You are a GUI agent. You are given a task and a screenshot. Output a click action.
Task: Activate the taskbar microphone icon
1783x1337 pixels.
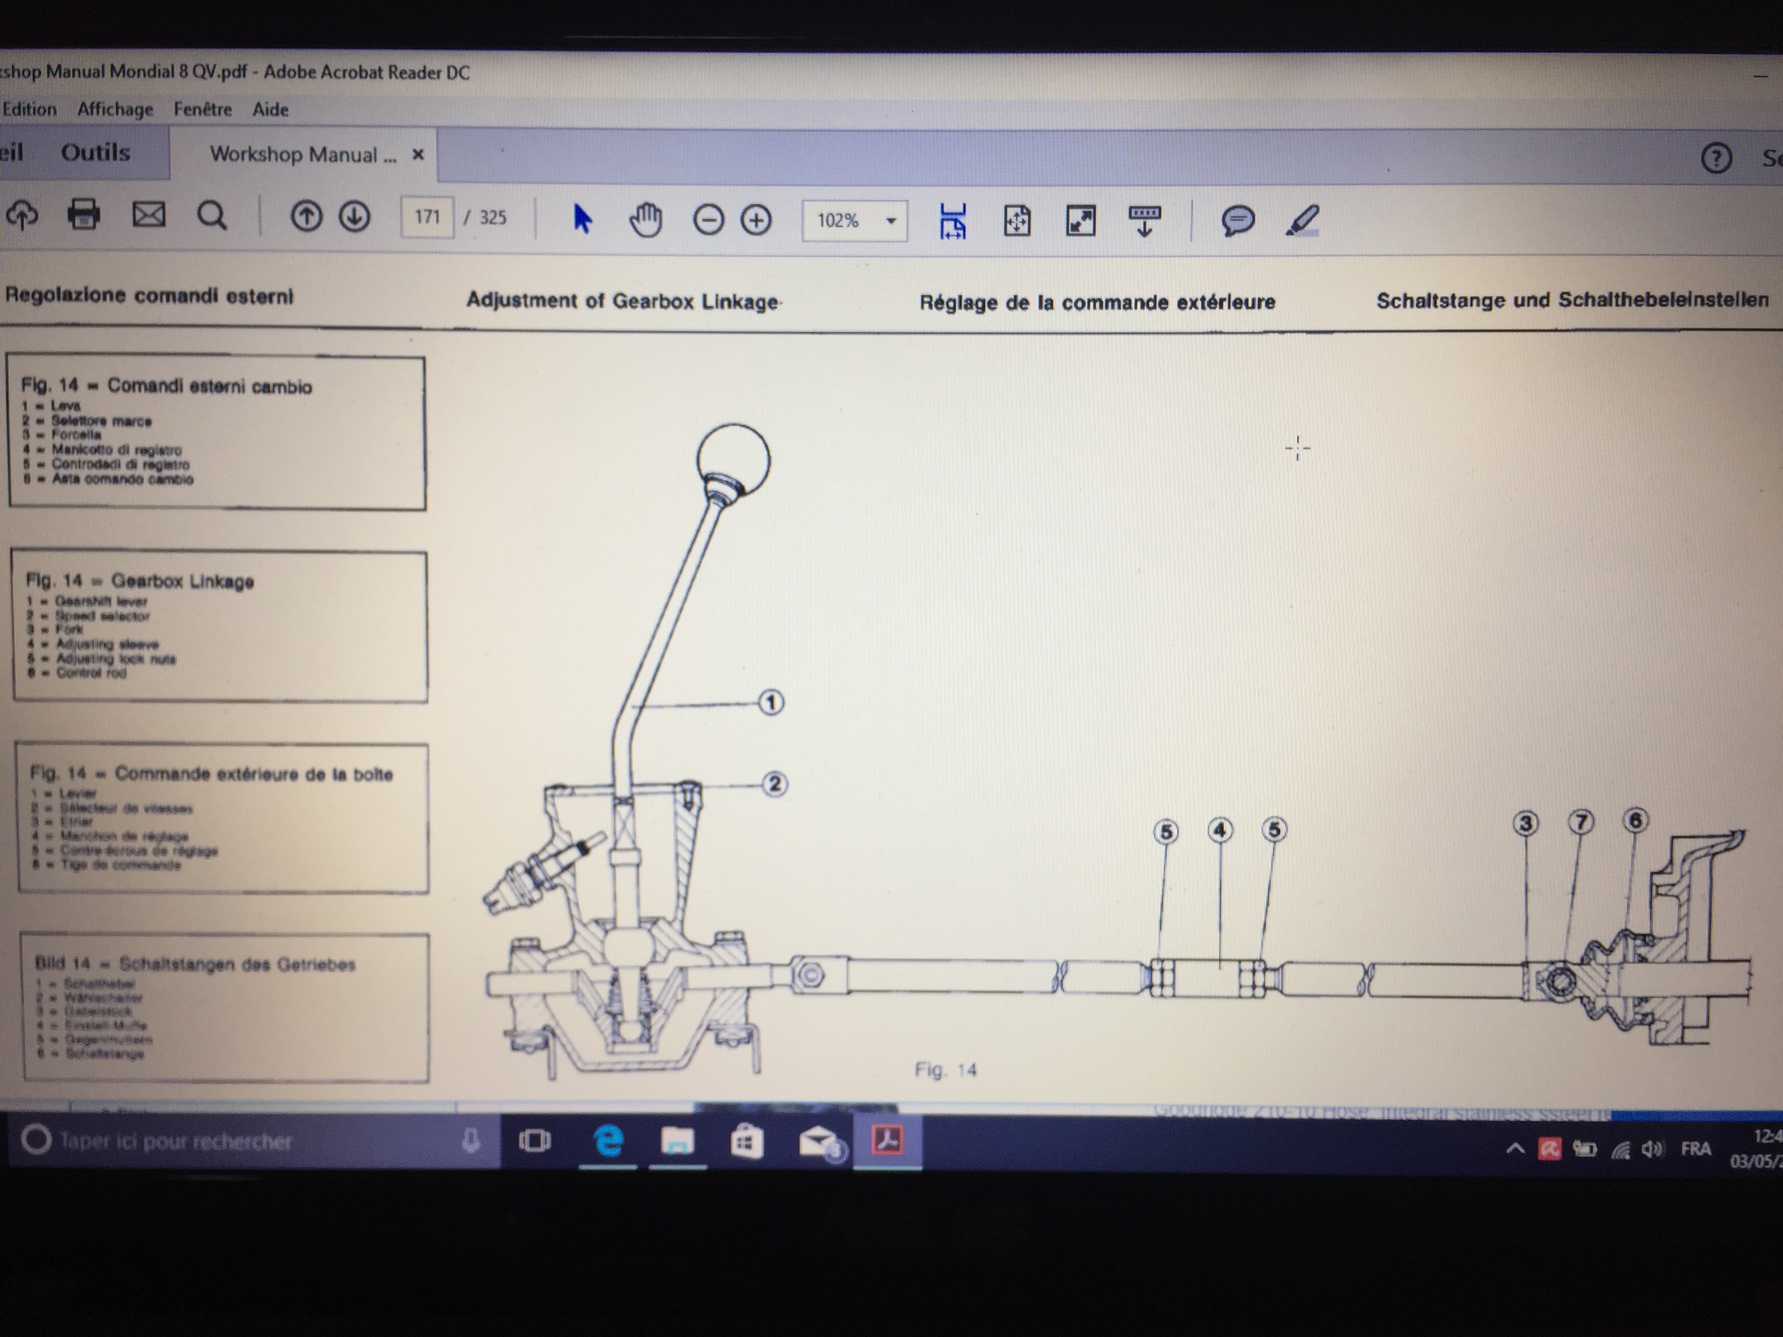471,1140
